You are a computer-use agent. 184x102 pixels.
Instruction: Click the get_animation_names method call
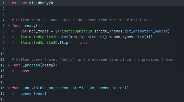point(145,31)
